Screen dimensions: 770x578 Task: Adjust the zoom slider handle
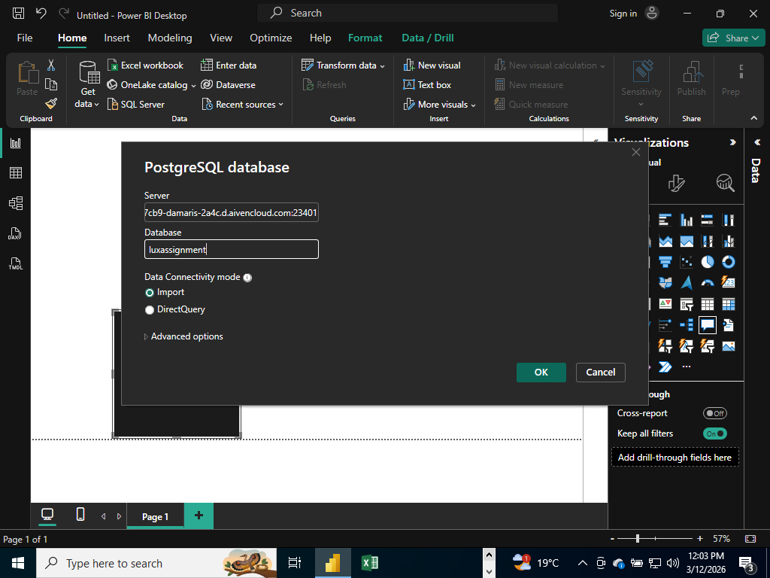(x=638, y=539)
